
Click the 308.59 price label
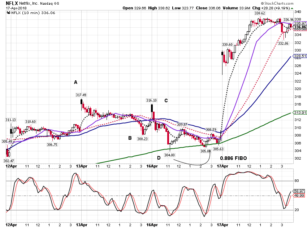coord(211,129)
